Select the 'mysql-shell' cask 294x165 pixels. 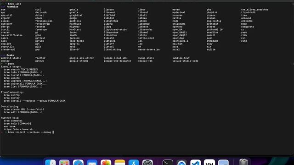[x=146, y=58]
